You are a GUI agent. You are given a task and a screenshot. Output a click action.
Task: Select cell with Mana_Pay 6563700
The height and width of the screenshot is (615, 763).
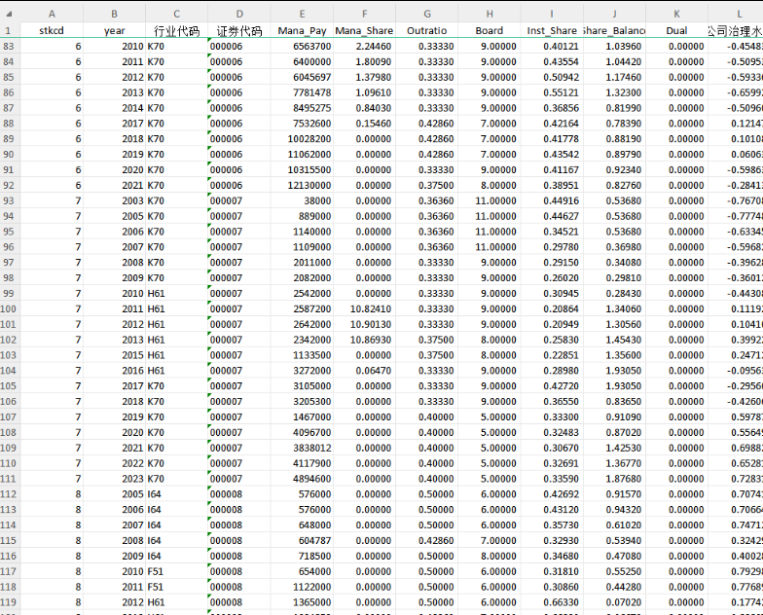(x=302, y=47)
